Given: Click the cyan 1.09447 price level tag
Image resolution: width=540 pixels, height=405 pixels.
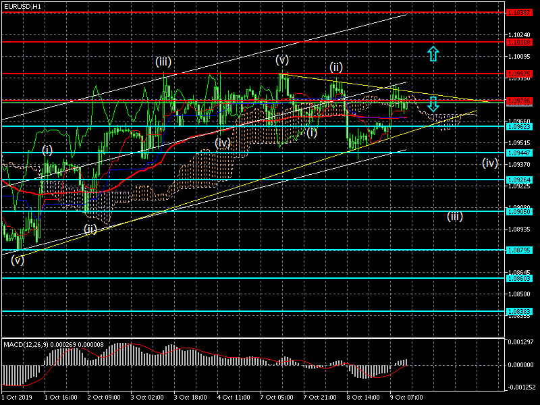Looking at the screenshot, I should click(x=519, y=153).
